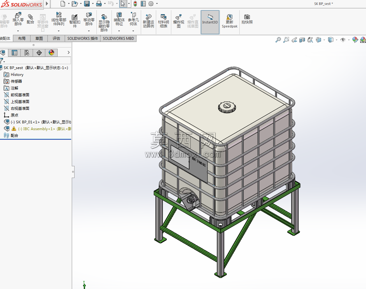The image size is (366, 289).
Task: Select the Mate paperclip tool
Action: [x=30, y=19]
